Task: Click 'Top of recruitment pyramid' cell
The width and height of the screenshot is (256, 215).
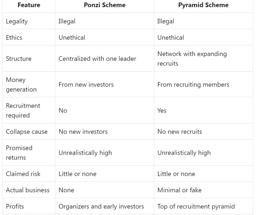Action: click(196, 206)
